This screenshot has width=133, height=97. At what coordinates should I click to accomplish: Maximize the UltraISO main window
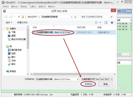pyautogui.click(x=122, y=2)
